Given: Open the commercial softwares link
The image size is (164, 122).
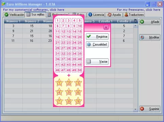Looking at the screenshot, I should click(x=34, y=10).
